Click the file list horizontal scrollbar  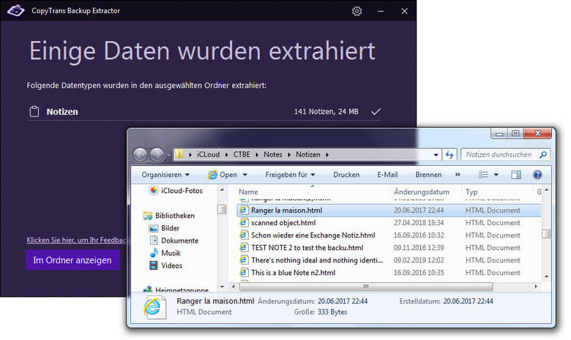366,287
